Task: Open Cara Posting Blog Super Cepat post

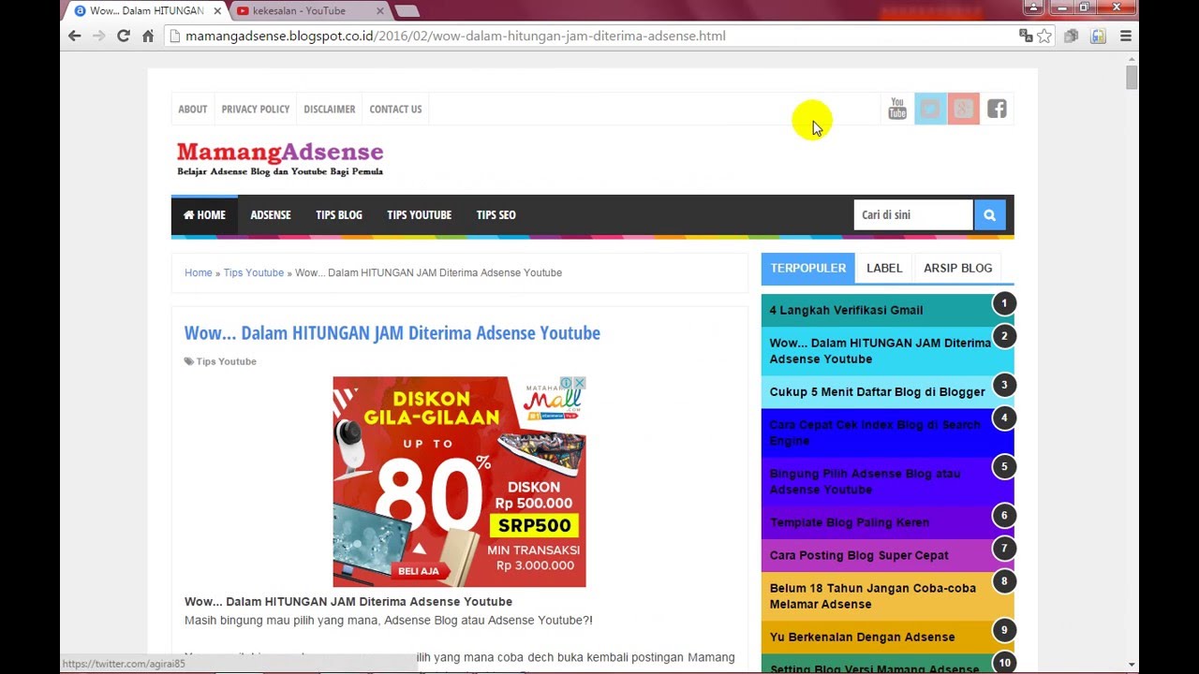Action: (859, 555)
